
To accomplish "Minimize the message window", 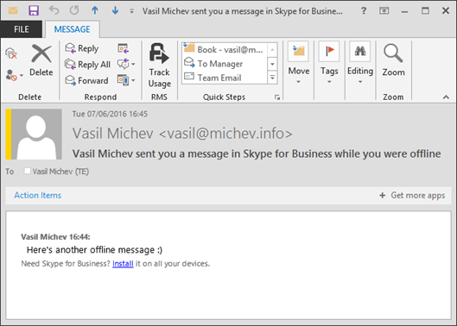I will click(x=404, y=11).
